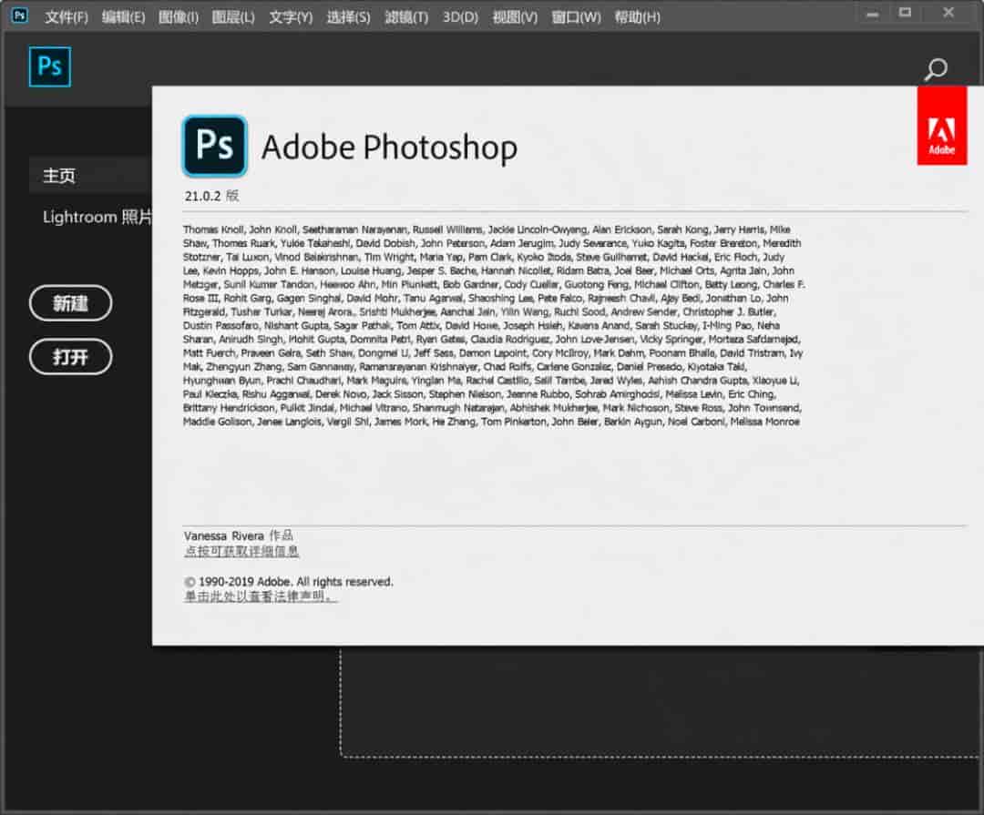The image size is (984, 815).
Task: Maximize the Photoshop window
Action: point(905,13)
